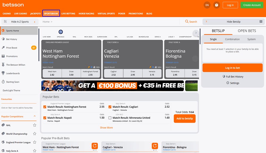
Task: Open the LIVE CASINO menu item
Action: 20,14
